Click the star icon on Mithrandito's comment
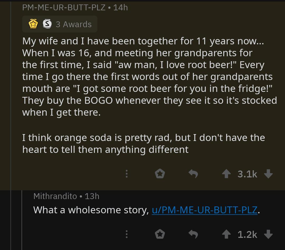Image resolution: width=285 pixels, height=250 pixels. tap(160, 234)
